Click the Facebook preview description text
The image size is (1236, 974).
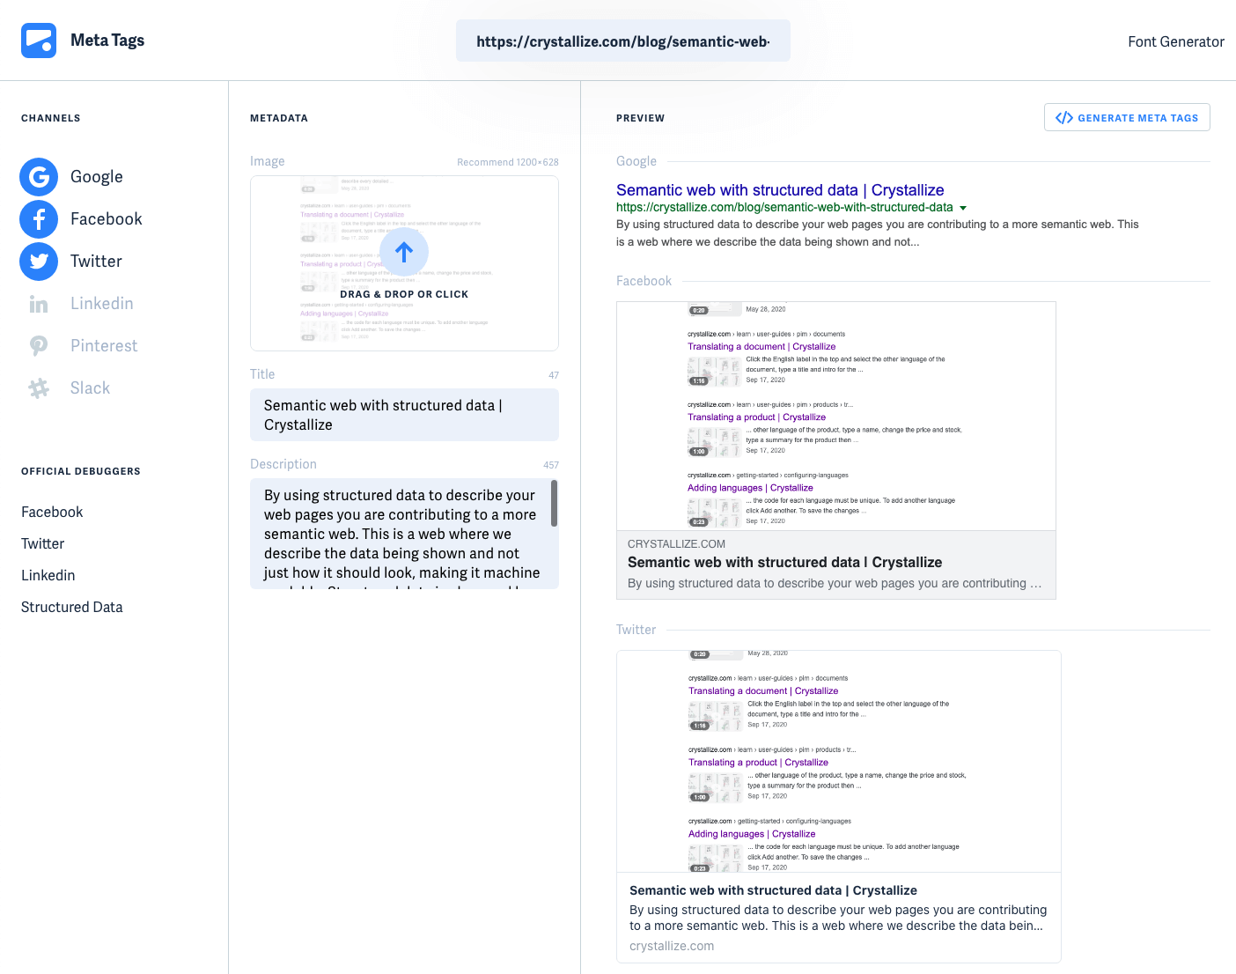click(x=835, y=583)
